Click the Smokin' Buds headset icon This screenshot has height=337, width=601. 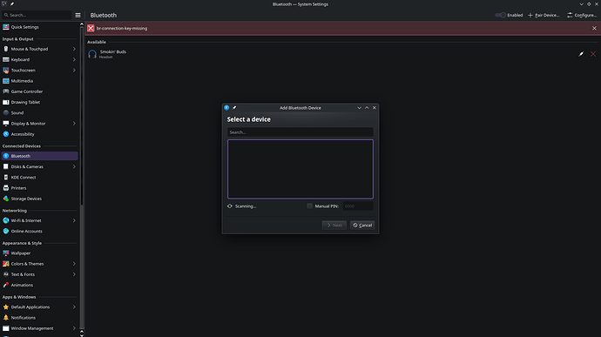92,54
